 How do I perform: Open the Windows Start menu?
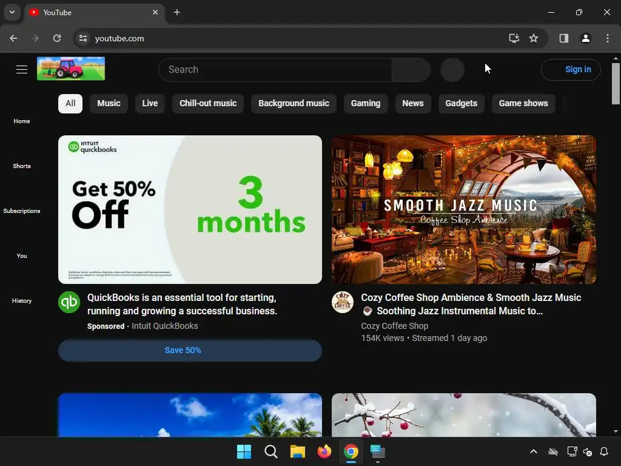(244, 451)
